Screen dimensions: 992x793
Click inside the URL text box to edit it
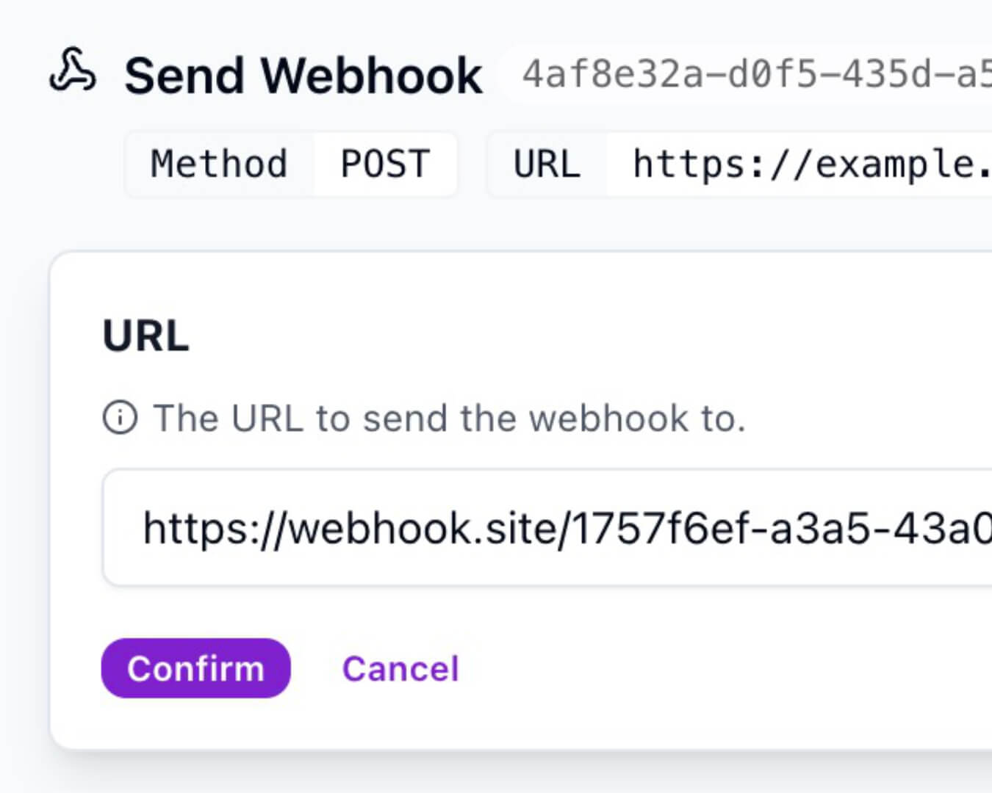(514, 526)
